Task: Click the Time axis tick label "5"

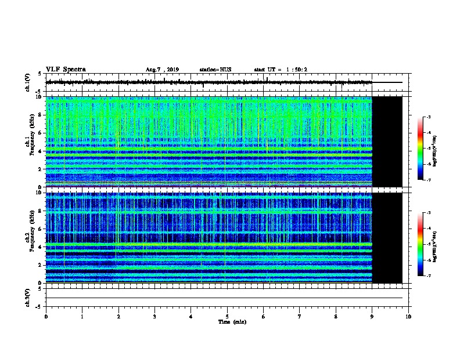Action: 227,317
